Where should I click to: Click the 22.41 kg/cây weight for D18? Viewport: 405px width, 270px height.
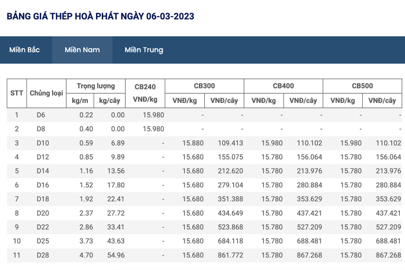[x=116, y=199]
